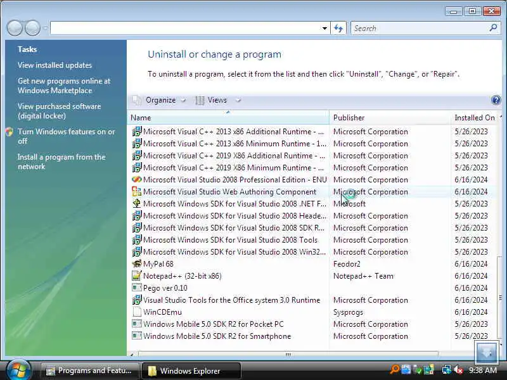
Task: Sort by the Name column header
Action: 228,118
